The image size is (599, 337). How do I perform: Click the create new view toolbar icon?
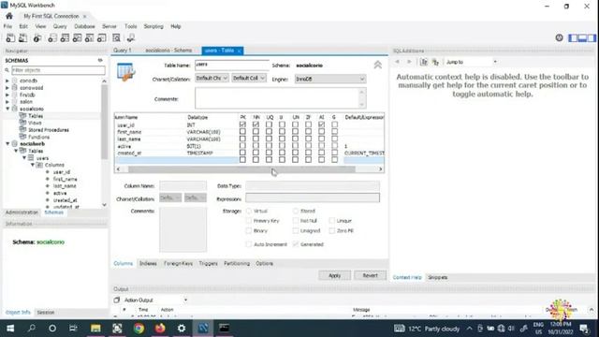pyautogui.click(x=77, y=37)
